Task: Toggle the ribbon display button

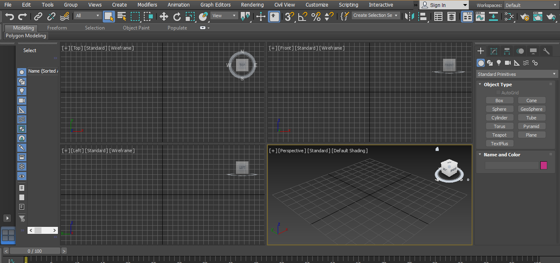Action: click(x=467, y=16)
